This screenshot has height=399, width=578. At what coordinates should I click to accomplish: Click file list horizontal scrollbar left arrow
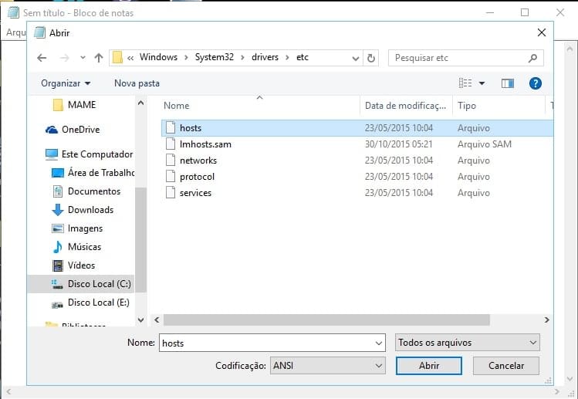tap(157, 320)
